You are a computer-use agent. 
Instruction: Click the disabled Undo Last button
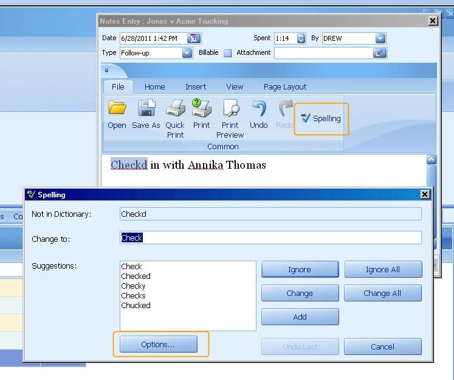300,347
